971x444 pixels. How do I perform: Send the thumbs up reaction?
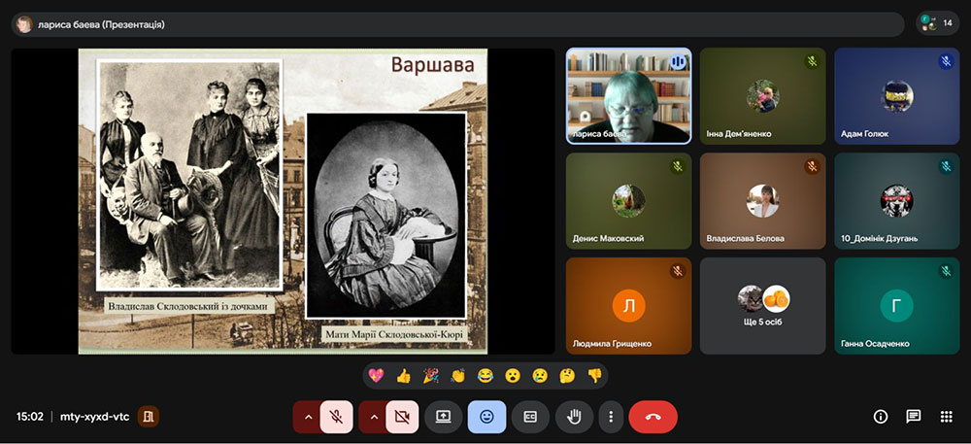tap(404, 375)
